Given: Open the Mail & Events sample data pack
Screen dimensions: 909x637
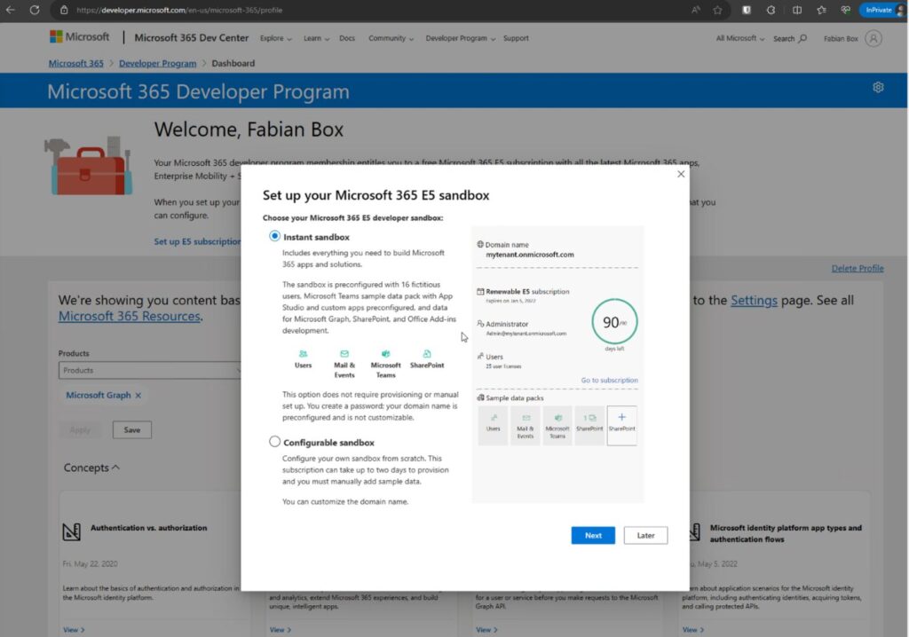Looking at the screenshot, I should click(x=526, y=426).
